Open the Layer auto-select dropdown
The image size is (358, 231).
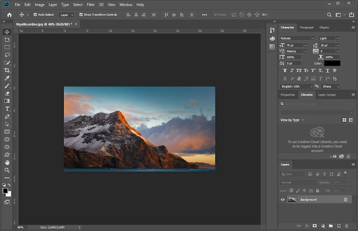pos(66,15)
